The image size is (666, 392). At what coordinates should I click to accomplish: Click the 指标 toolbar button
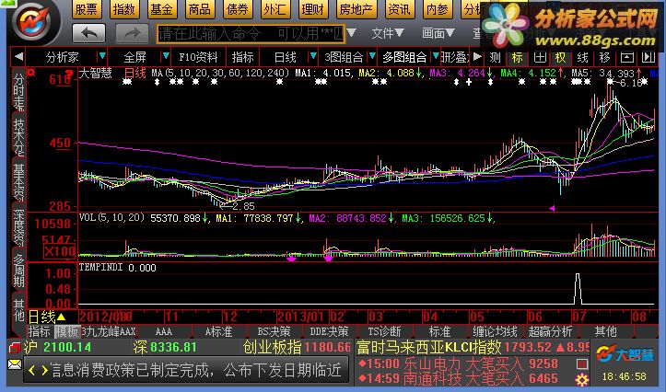coord(242,57)
